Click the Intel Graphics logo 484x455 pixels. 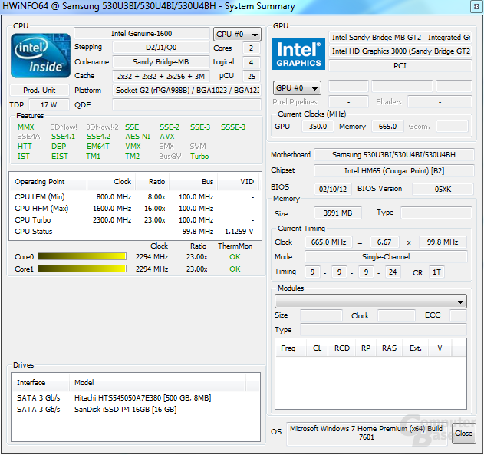tap(298, 54)
